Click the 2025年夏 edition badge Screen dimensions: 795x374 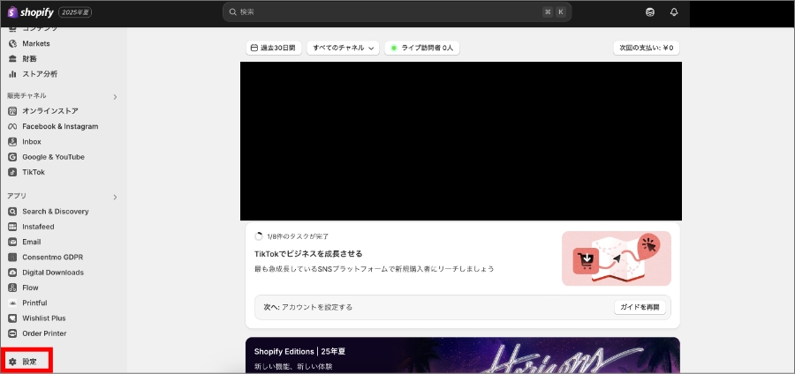click(x=76, y=12)
